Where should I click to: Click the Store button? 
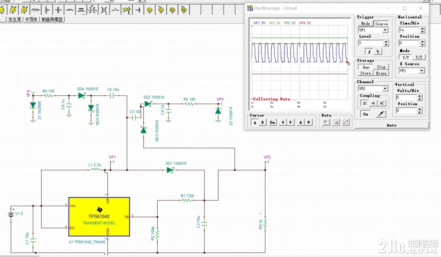click(x=365, y=73)
